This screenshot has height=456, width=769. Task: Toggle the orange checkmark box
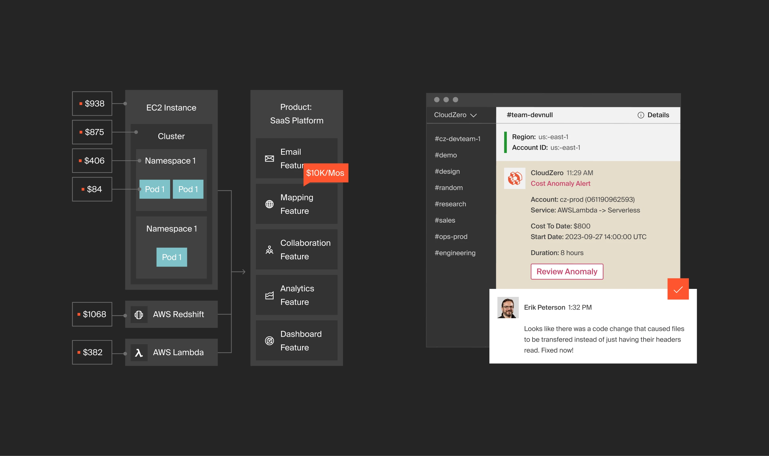click(x=678, y=289)
